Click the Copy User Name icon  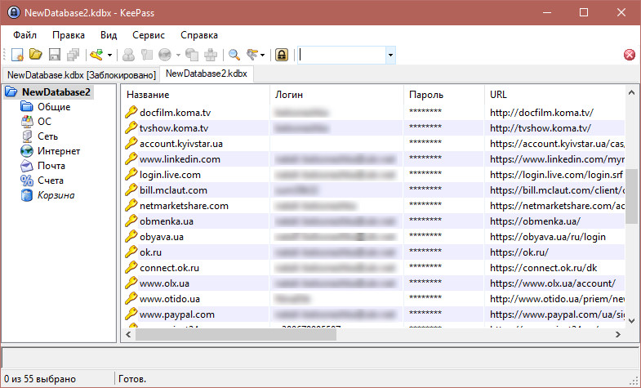[x=129, y=55]
